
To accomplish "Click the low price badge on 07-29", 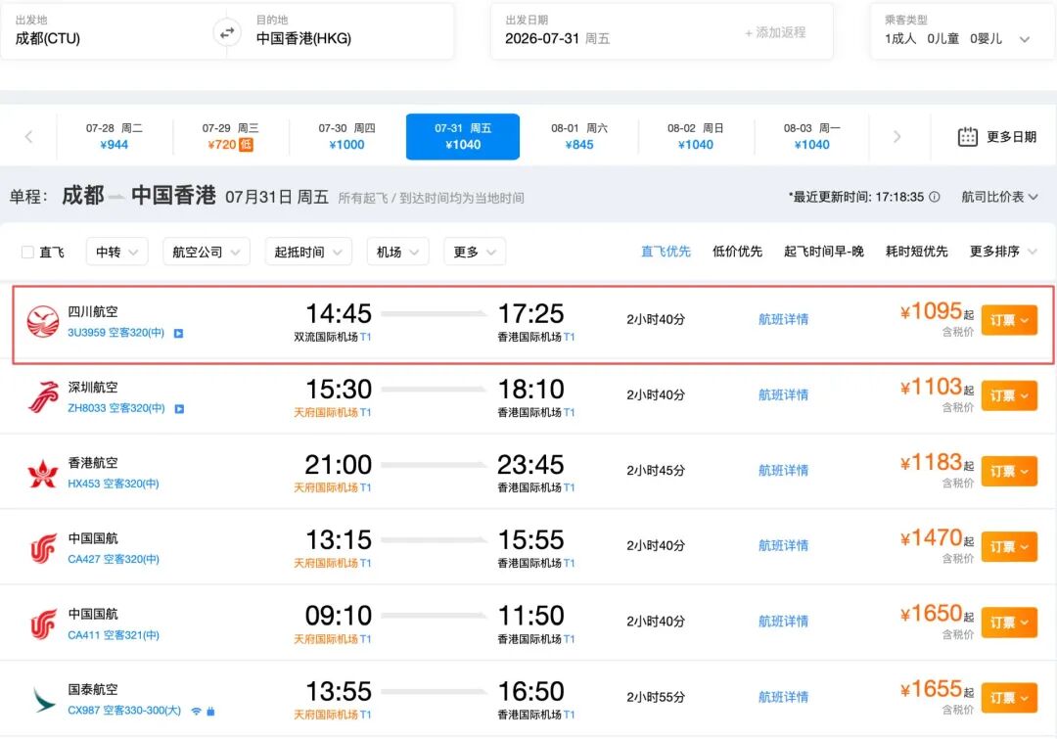I will point(246,144).
